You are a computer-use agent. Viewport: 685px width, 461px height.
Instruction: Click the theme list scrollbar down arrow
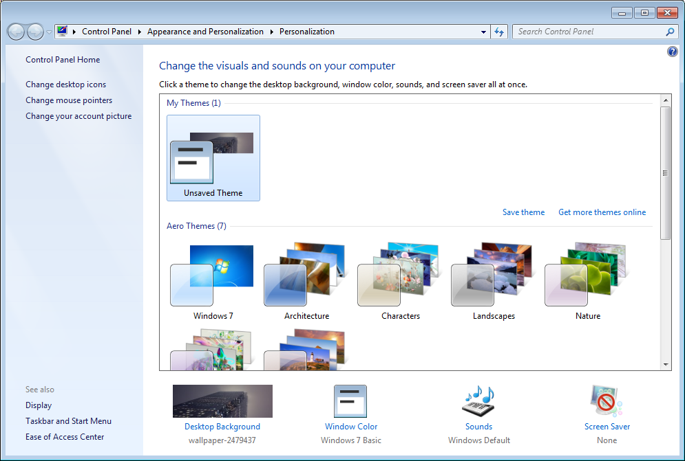(x=666, y=365)
